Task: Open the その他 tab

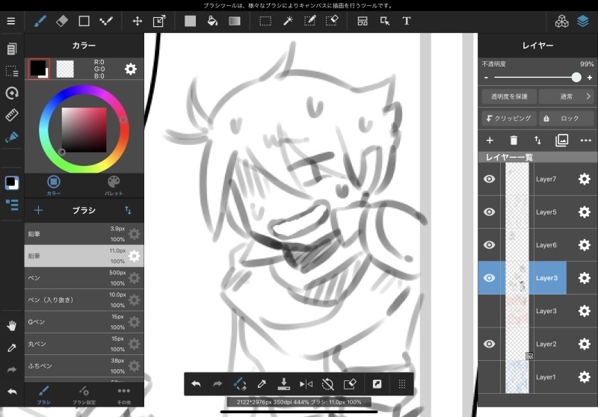Action: tap(124, 395)
